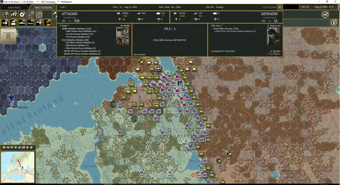
Task: Open the Production gear icon
Action: [22, 15]
